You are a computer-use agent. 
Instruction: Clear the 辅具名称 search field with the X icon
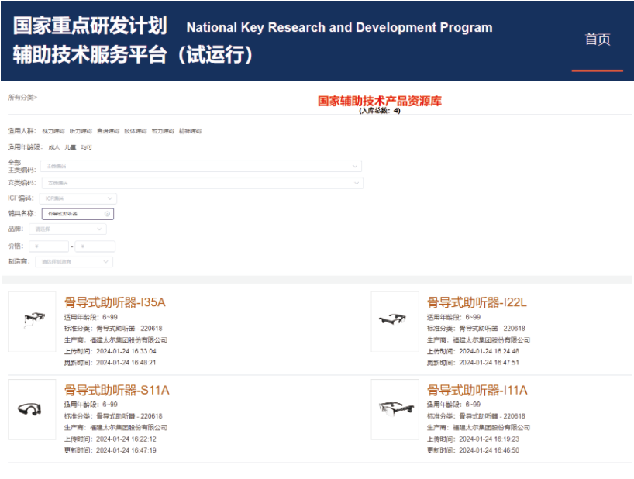(x=107, y=214)
